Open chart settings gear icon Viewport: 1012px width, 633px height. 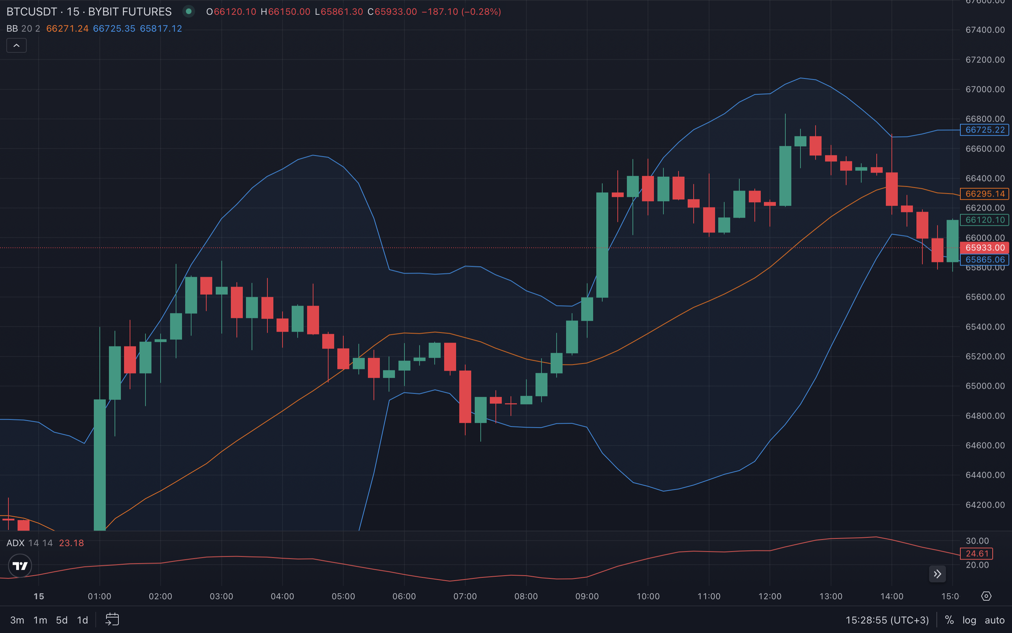(986, 596)
